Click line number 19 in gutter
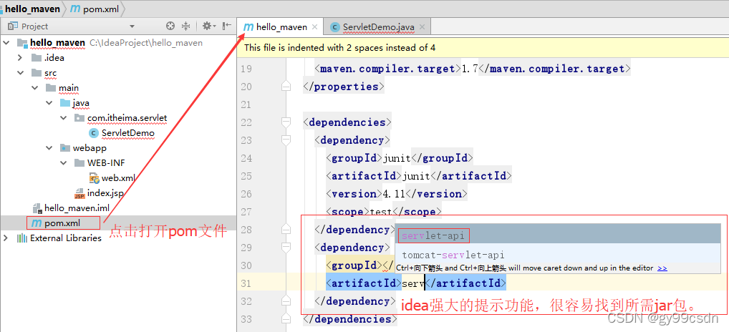This screenshot has width=729, height=332. (246, 69)
